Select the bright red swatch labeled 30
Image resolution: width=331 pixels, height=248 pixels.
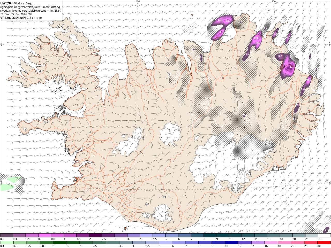click(324, 243)
